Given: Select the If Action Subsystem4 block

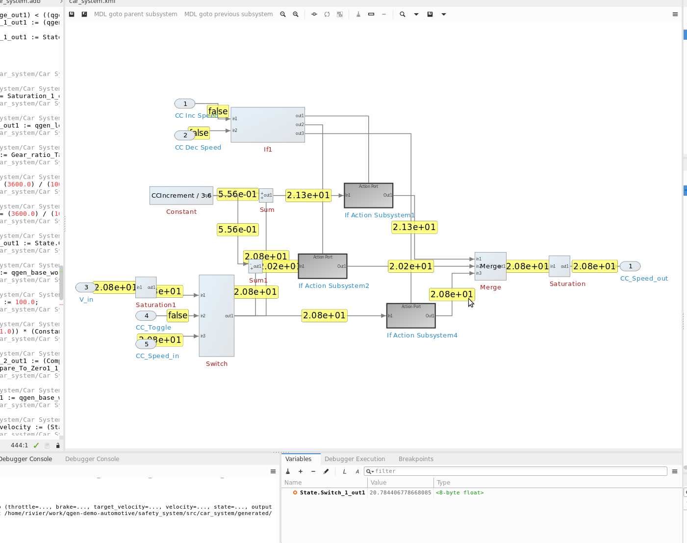Looking at the screenshot, I should tap(411, 316).
